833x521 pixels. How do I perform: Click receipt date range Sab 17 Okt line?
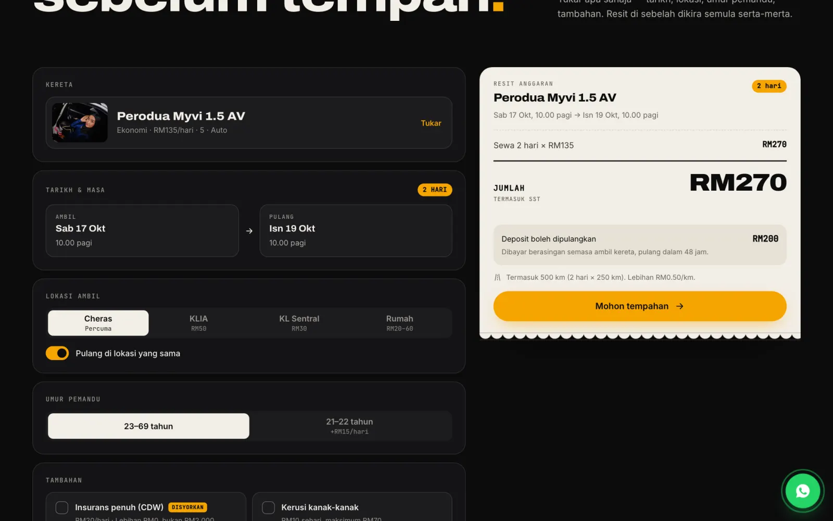coord(576,115)
